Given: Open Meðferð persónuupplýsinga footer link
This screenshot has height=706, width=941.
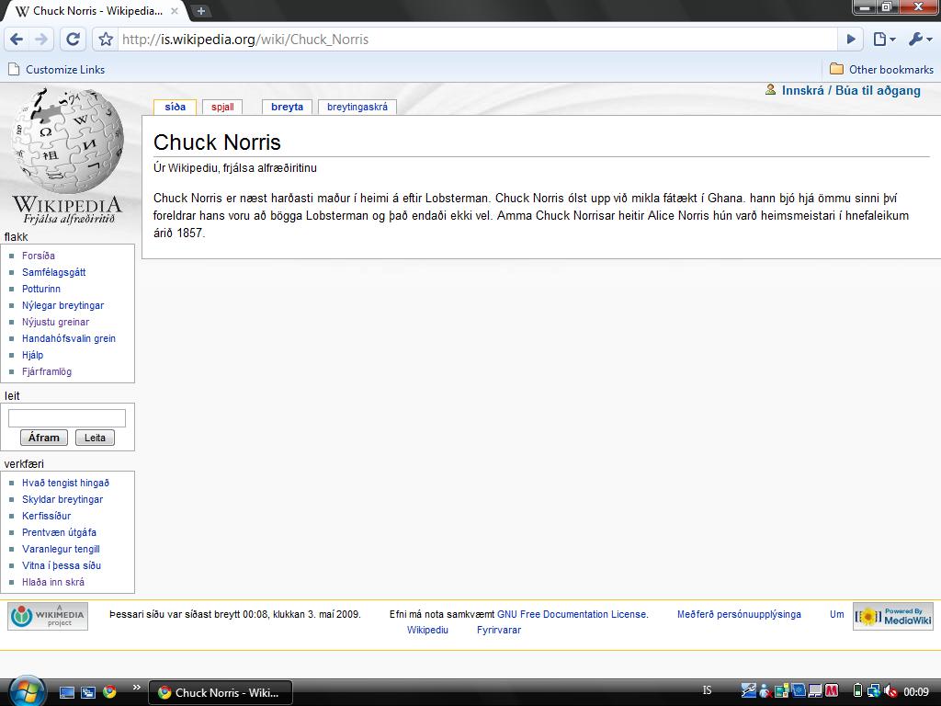Looking at the screenshot, I should (x=739, y=614).
